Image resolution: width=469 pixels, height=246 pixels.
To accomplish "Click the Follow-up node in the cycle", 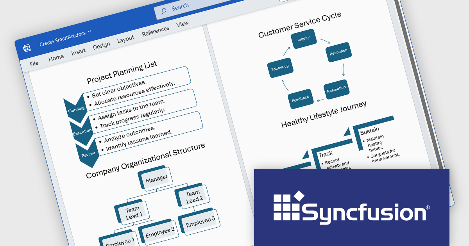I will click(x=280, y=68).
